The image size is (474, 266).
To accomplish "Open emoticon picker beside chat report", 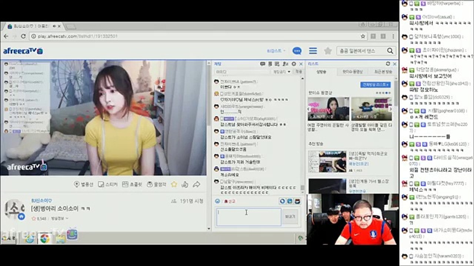I will pos(217,201).
